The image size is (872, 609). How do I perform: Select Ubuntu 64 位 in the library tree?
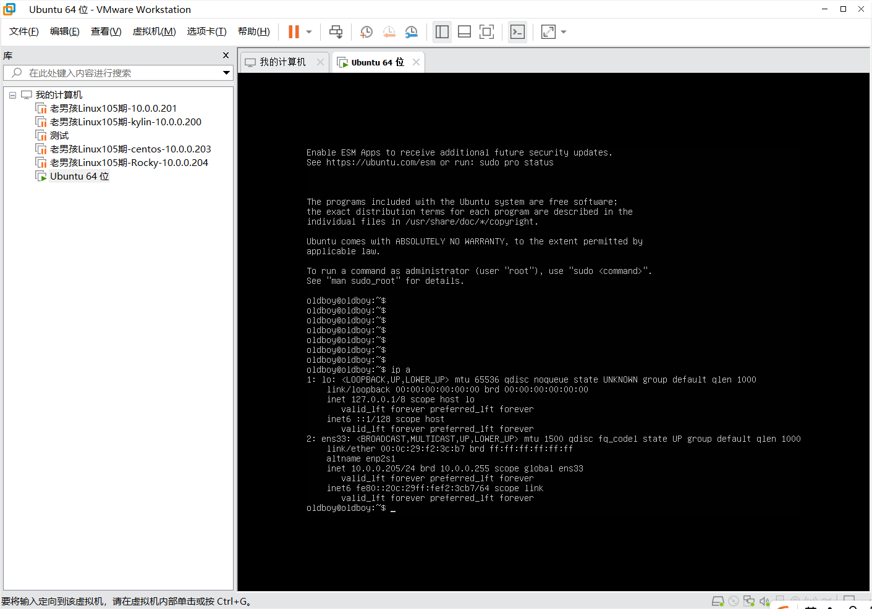point(79,176)
